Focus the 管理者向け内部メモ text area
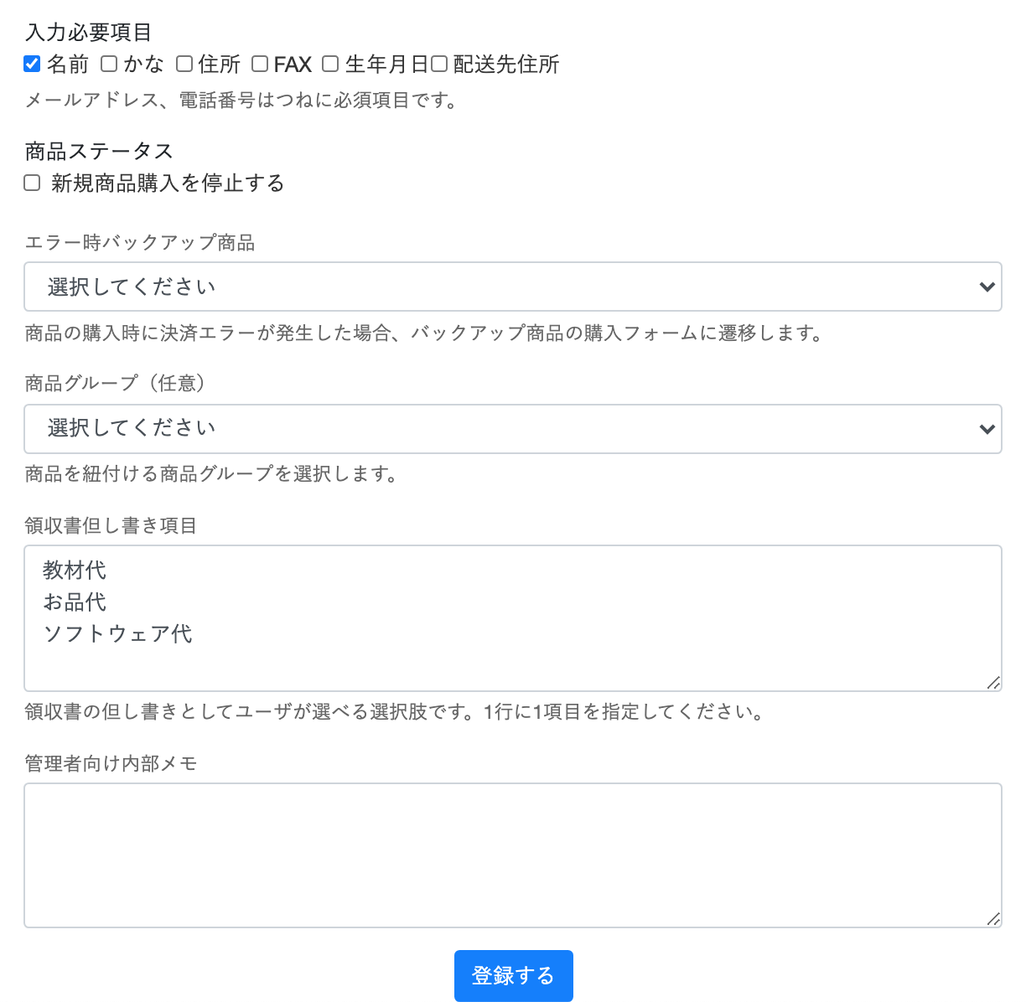 (x=512, y=855)
